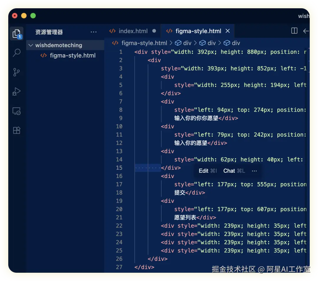Click the last div breadcrumb item
This screenshot has height=281, width=318.
(x=232, y=43)
